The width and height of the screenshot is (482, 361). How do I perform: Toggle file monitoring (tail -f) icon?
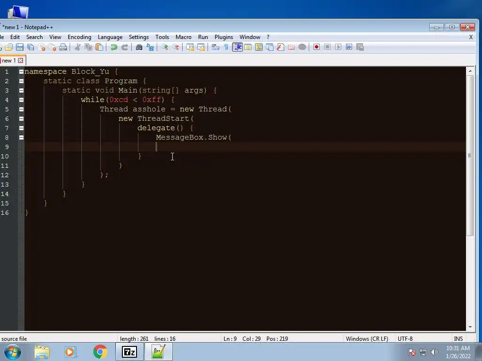coord(302,47)
